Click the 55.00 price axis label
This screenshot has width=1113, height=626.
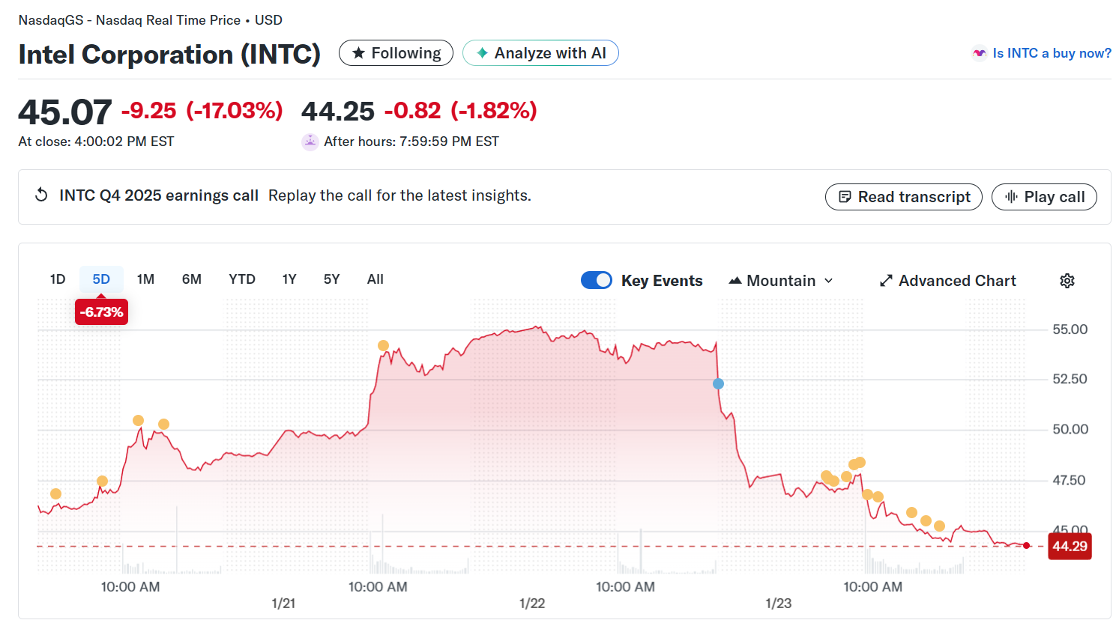[x=1070, y=329]
